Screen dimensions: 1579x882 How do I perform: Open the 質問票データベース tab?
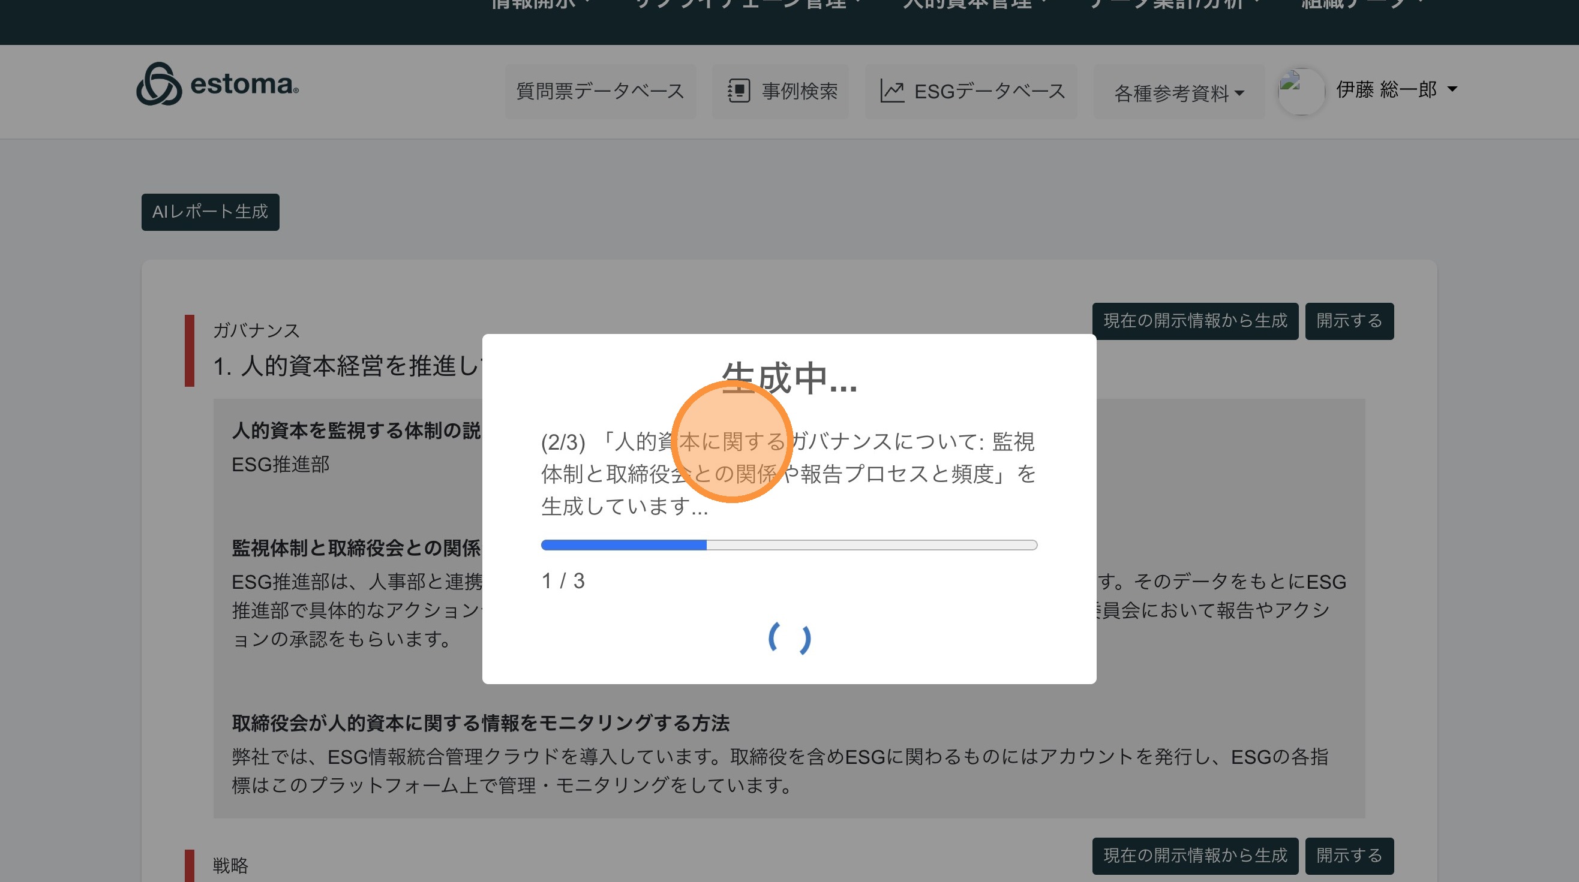click(600, 91)
